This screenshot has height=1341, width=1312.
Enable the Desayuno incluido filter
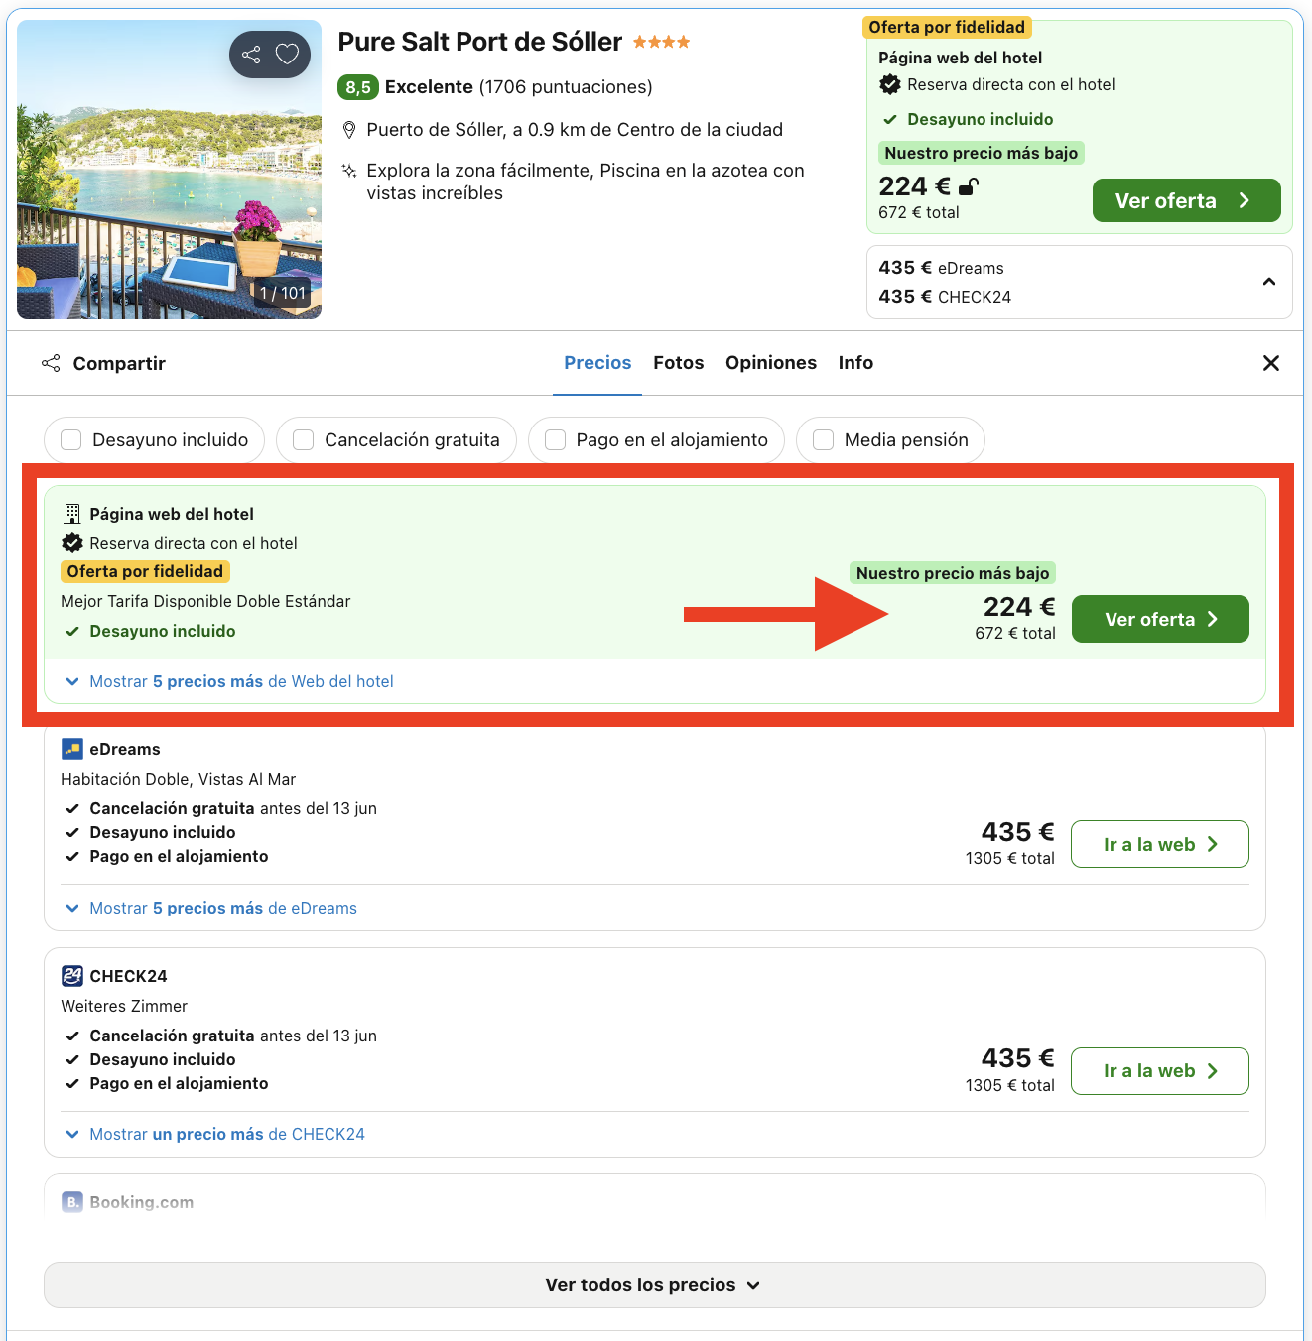click(x=71, y=440)
